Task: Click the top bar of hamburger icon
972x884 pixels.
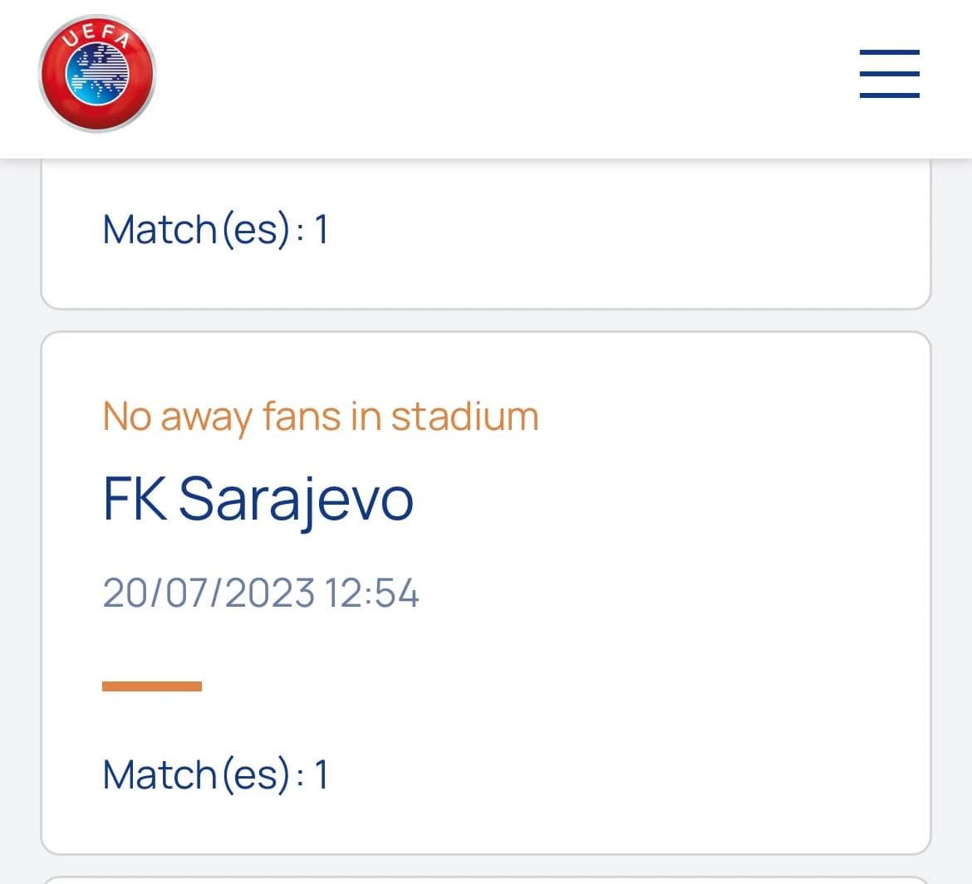Action: [x=890, y=52]
